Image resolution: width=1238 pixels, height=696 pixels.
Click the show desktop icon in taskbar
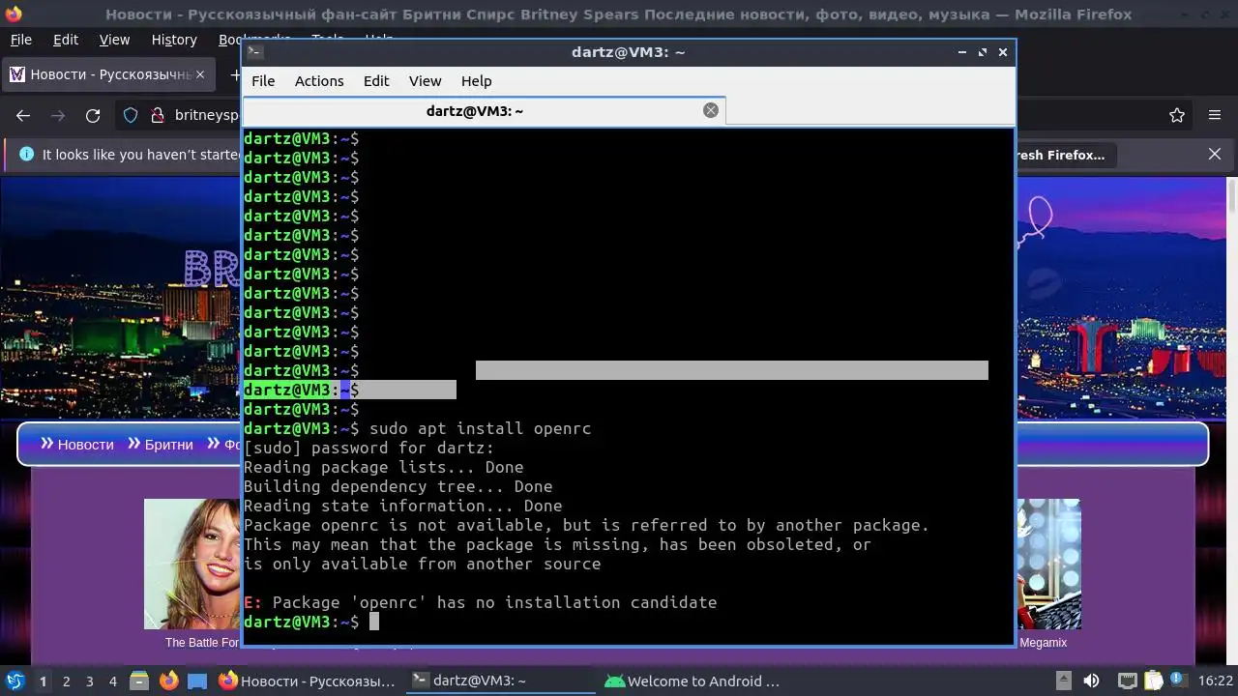197,681
